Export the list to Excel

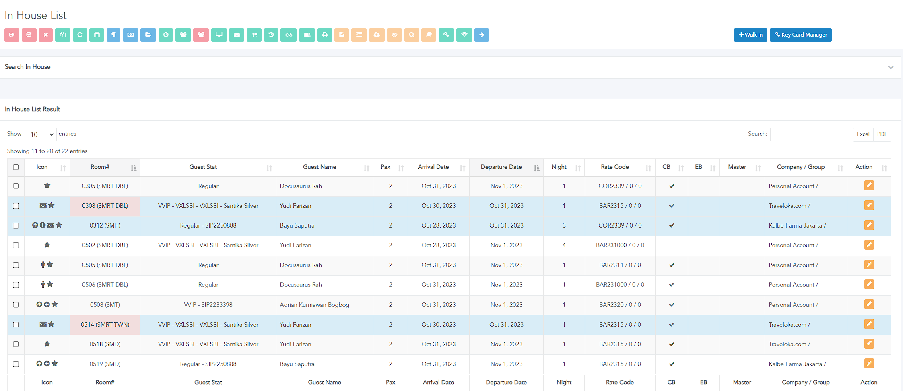(x=863, y=134)
